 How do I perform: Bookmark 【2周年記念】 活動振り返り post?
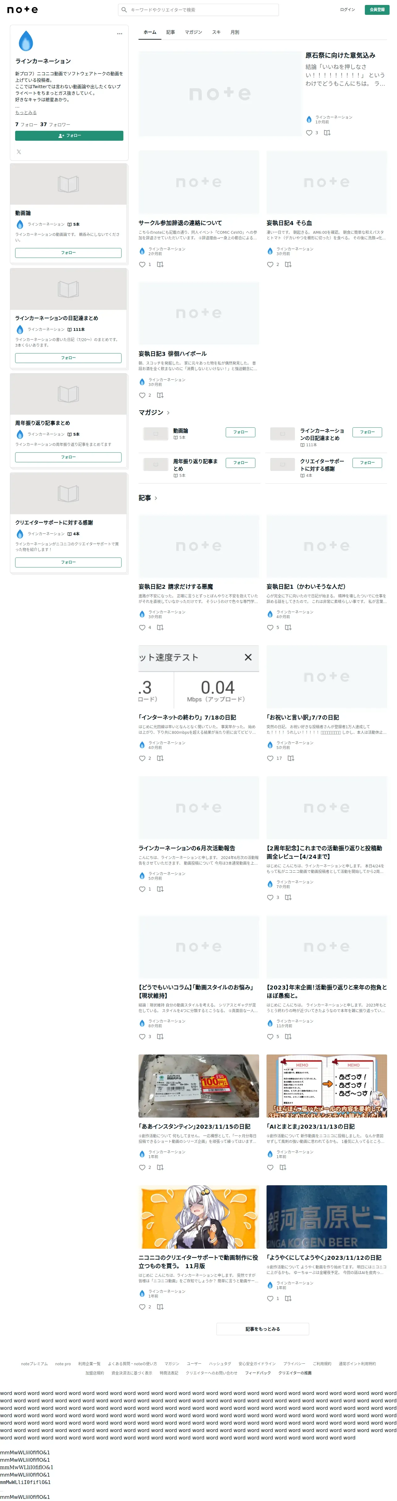coord(288,897)
